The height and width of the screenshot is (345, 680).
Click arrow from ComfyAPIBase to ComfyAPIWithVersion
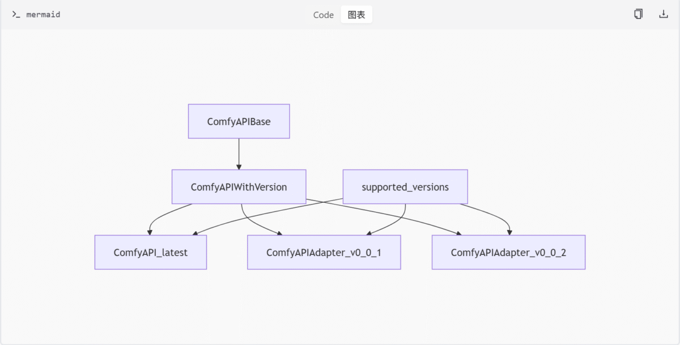coord(239,154)
